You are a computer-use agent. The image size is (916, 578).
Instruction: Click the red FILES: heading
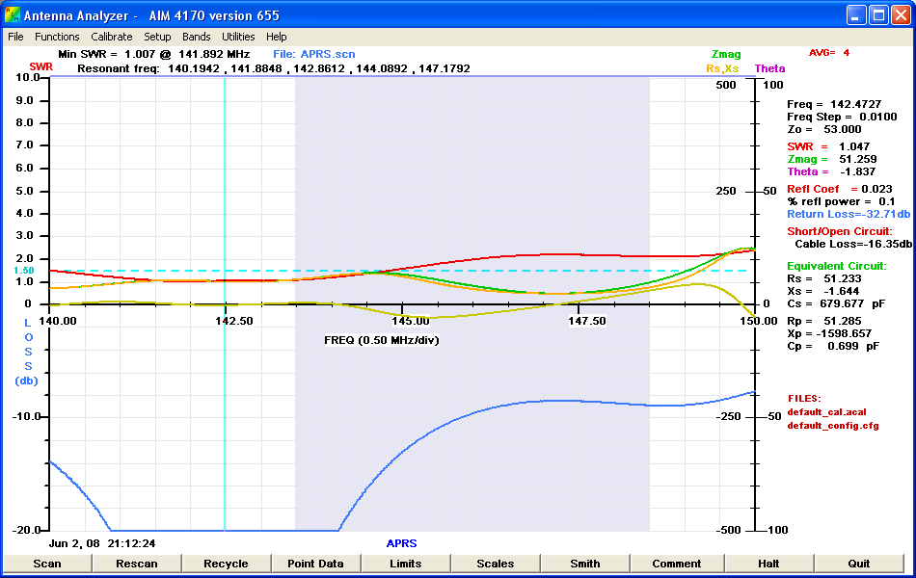[x=804, y=399]
